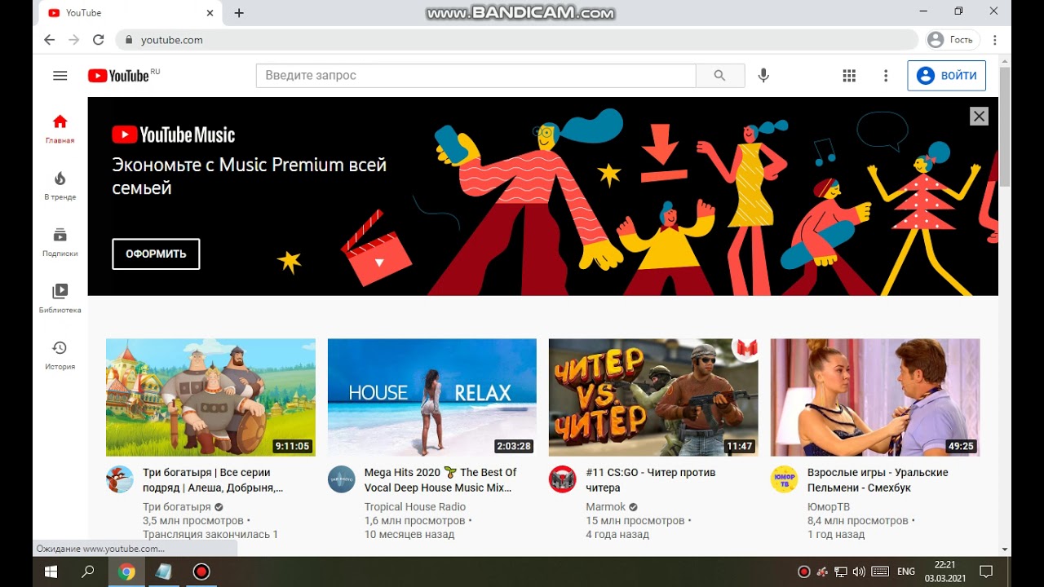
Task: Select the YouTube browser tab
Action: point(130,13)
